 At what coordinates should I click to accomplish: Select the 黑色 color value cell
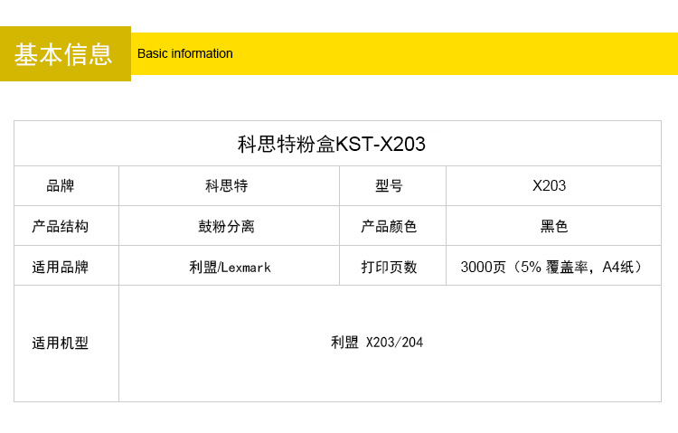553,226
